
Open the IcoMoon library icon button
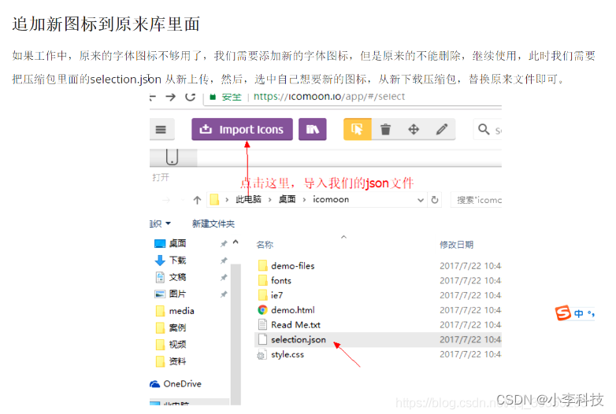(312, 130)
